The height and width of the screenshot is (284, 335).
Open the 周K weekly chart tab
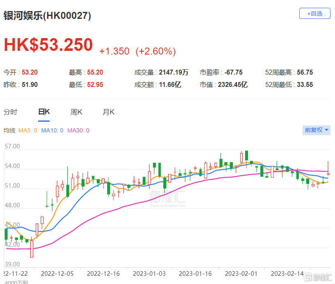point(76,112)
